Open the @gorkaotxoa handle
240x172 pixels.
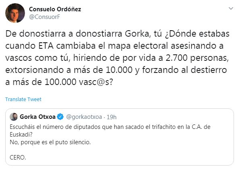click(84, 117)
